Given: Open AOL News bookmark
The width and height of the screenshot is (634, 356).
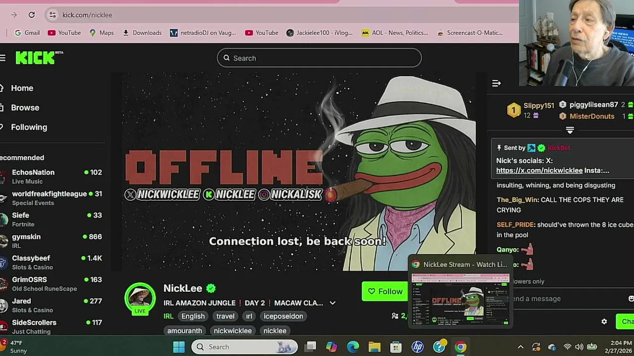Looking at the screenshot, I should (x=395, y=33).
